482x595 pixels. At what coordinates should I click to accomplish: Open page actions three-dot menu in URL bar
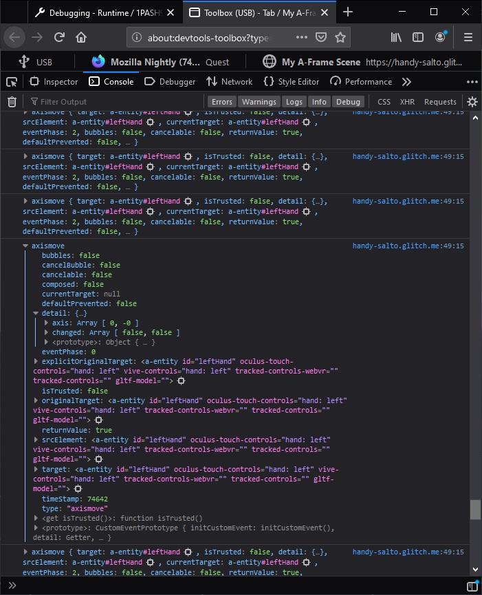[301, 37]
